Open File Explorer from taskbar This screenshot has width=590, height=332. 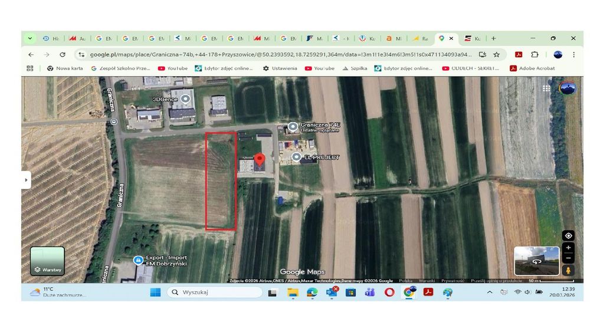pos(293,292)
